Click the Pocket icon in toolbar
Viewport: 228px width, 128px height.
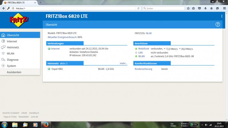point(199,9)
